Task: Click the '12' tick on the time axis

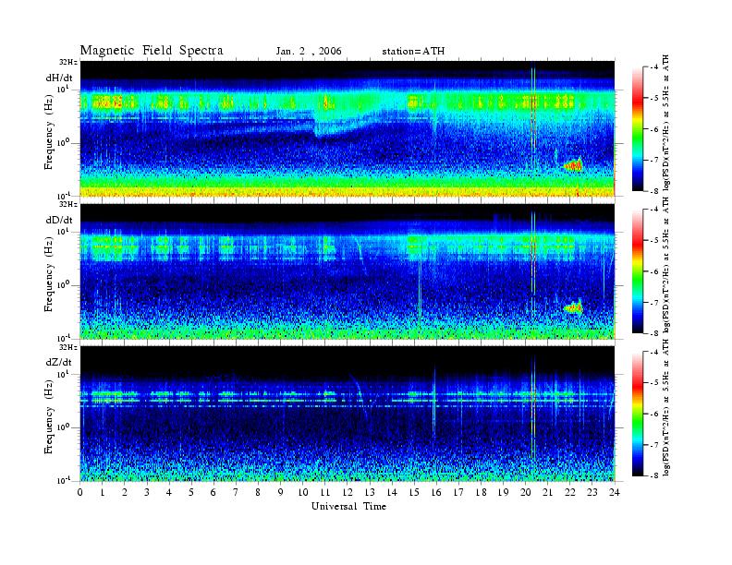Action: click(348, 492)
